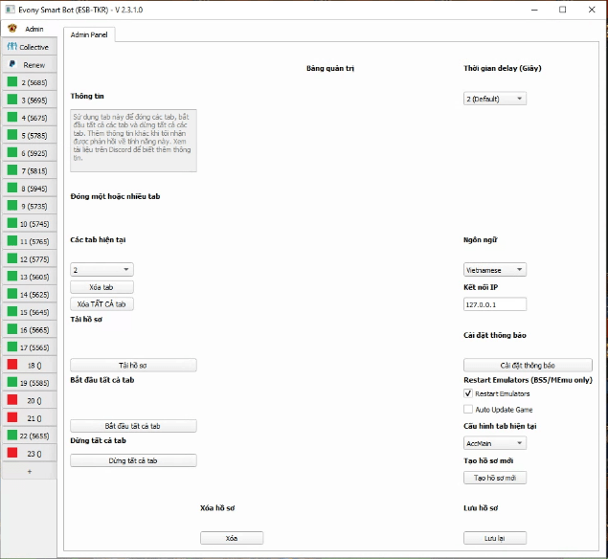Click the Xóa TẤT CẢ tab button
Viewport: 608px width, 559px height.
(102, 304)
